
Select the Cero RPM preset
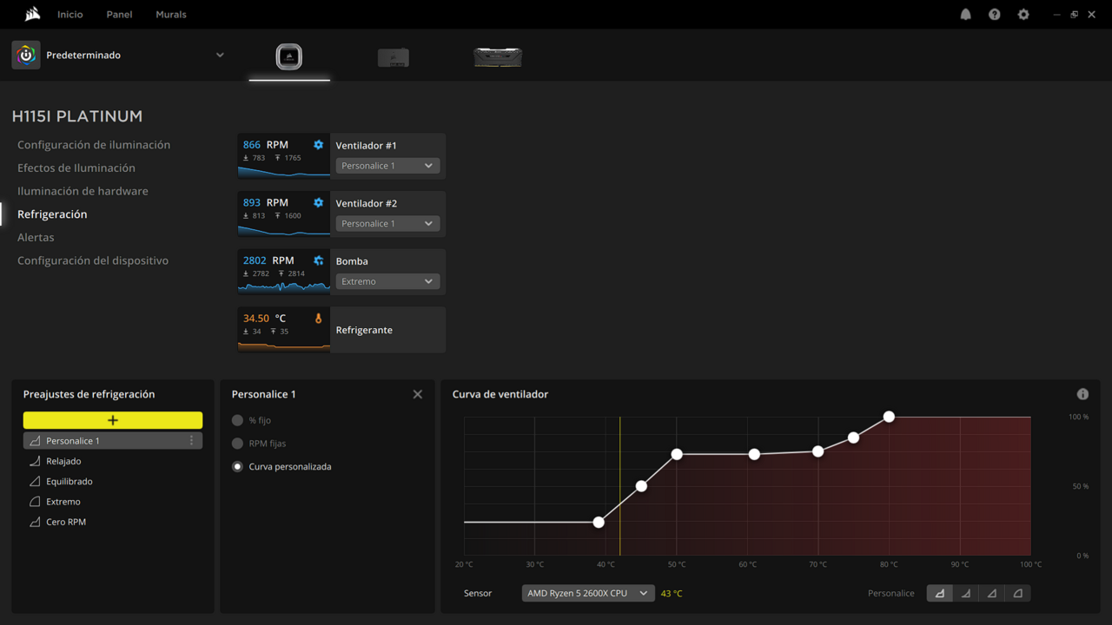coord(66,522)
